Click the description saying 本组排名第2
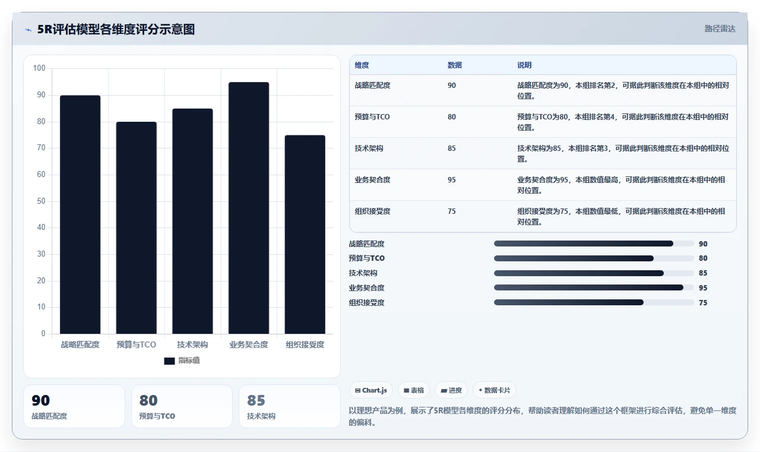 (623, 91)
